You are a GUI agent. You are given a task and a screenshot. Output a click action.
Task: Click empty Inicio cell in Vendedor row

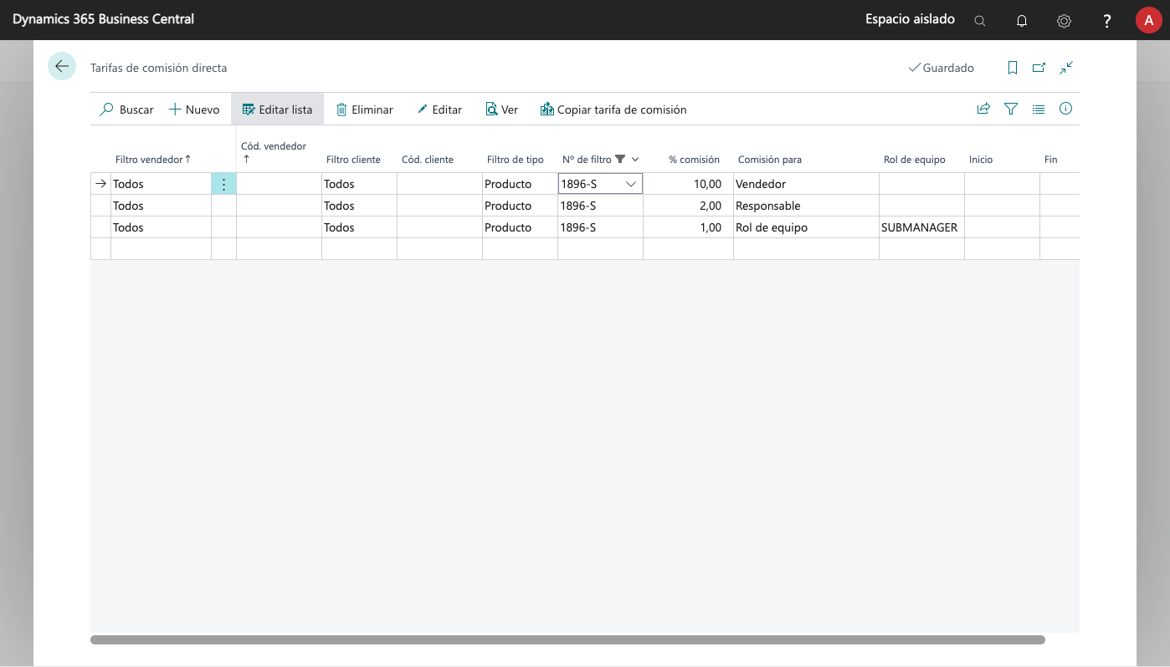(x=1002, y=184)
